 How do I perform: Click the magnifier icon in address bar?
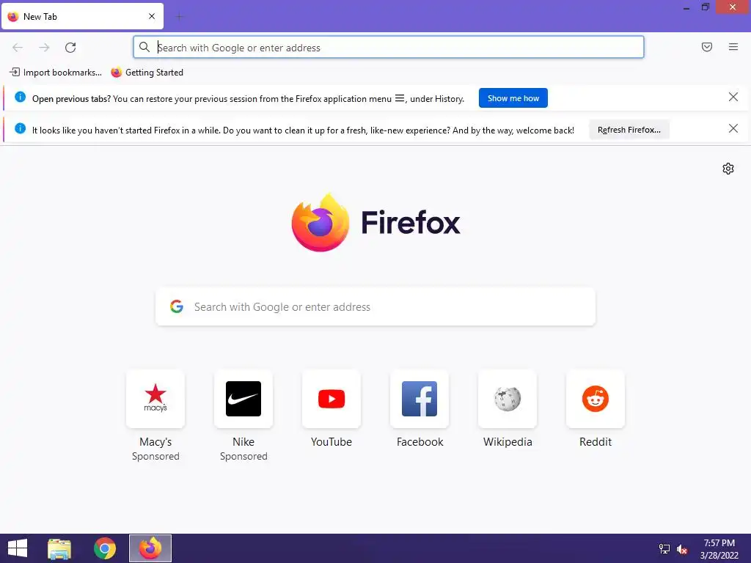click(144, 47)
